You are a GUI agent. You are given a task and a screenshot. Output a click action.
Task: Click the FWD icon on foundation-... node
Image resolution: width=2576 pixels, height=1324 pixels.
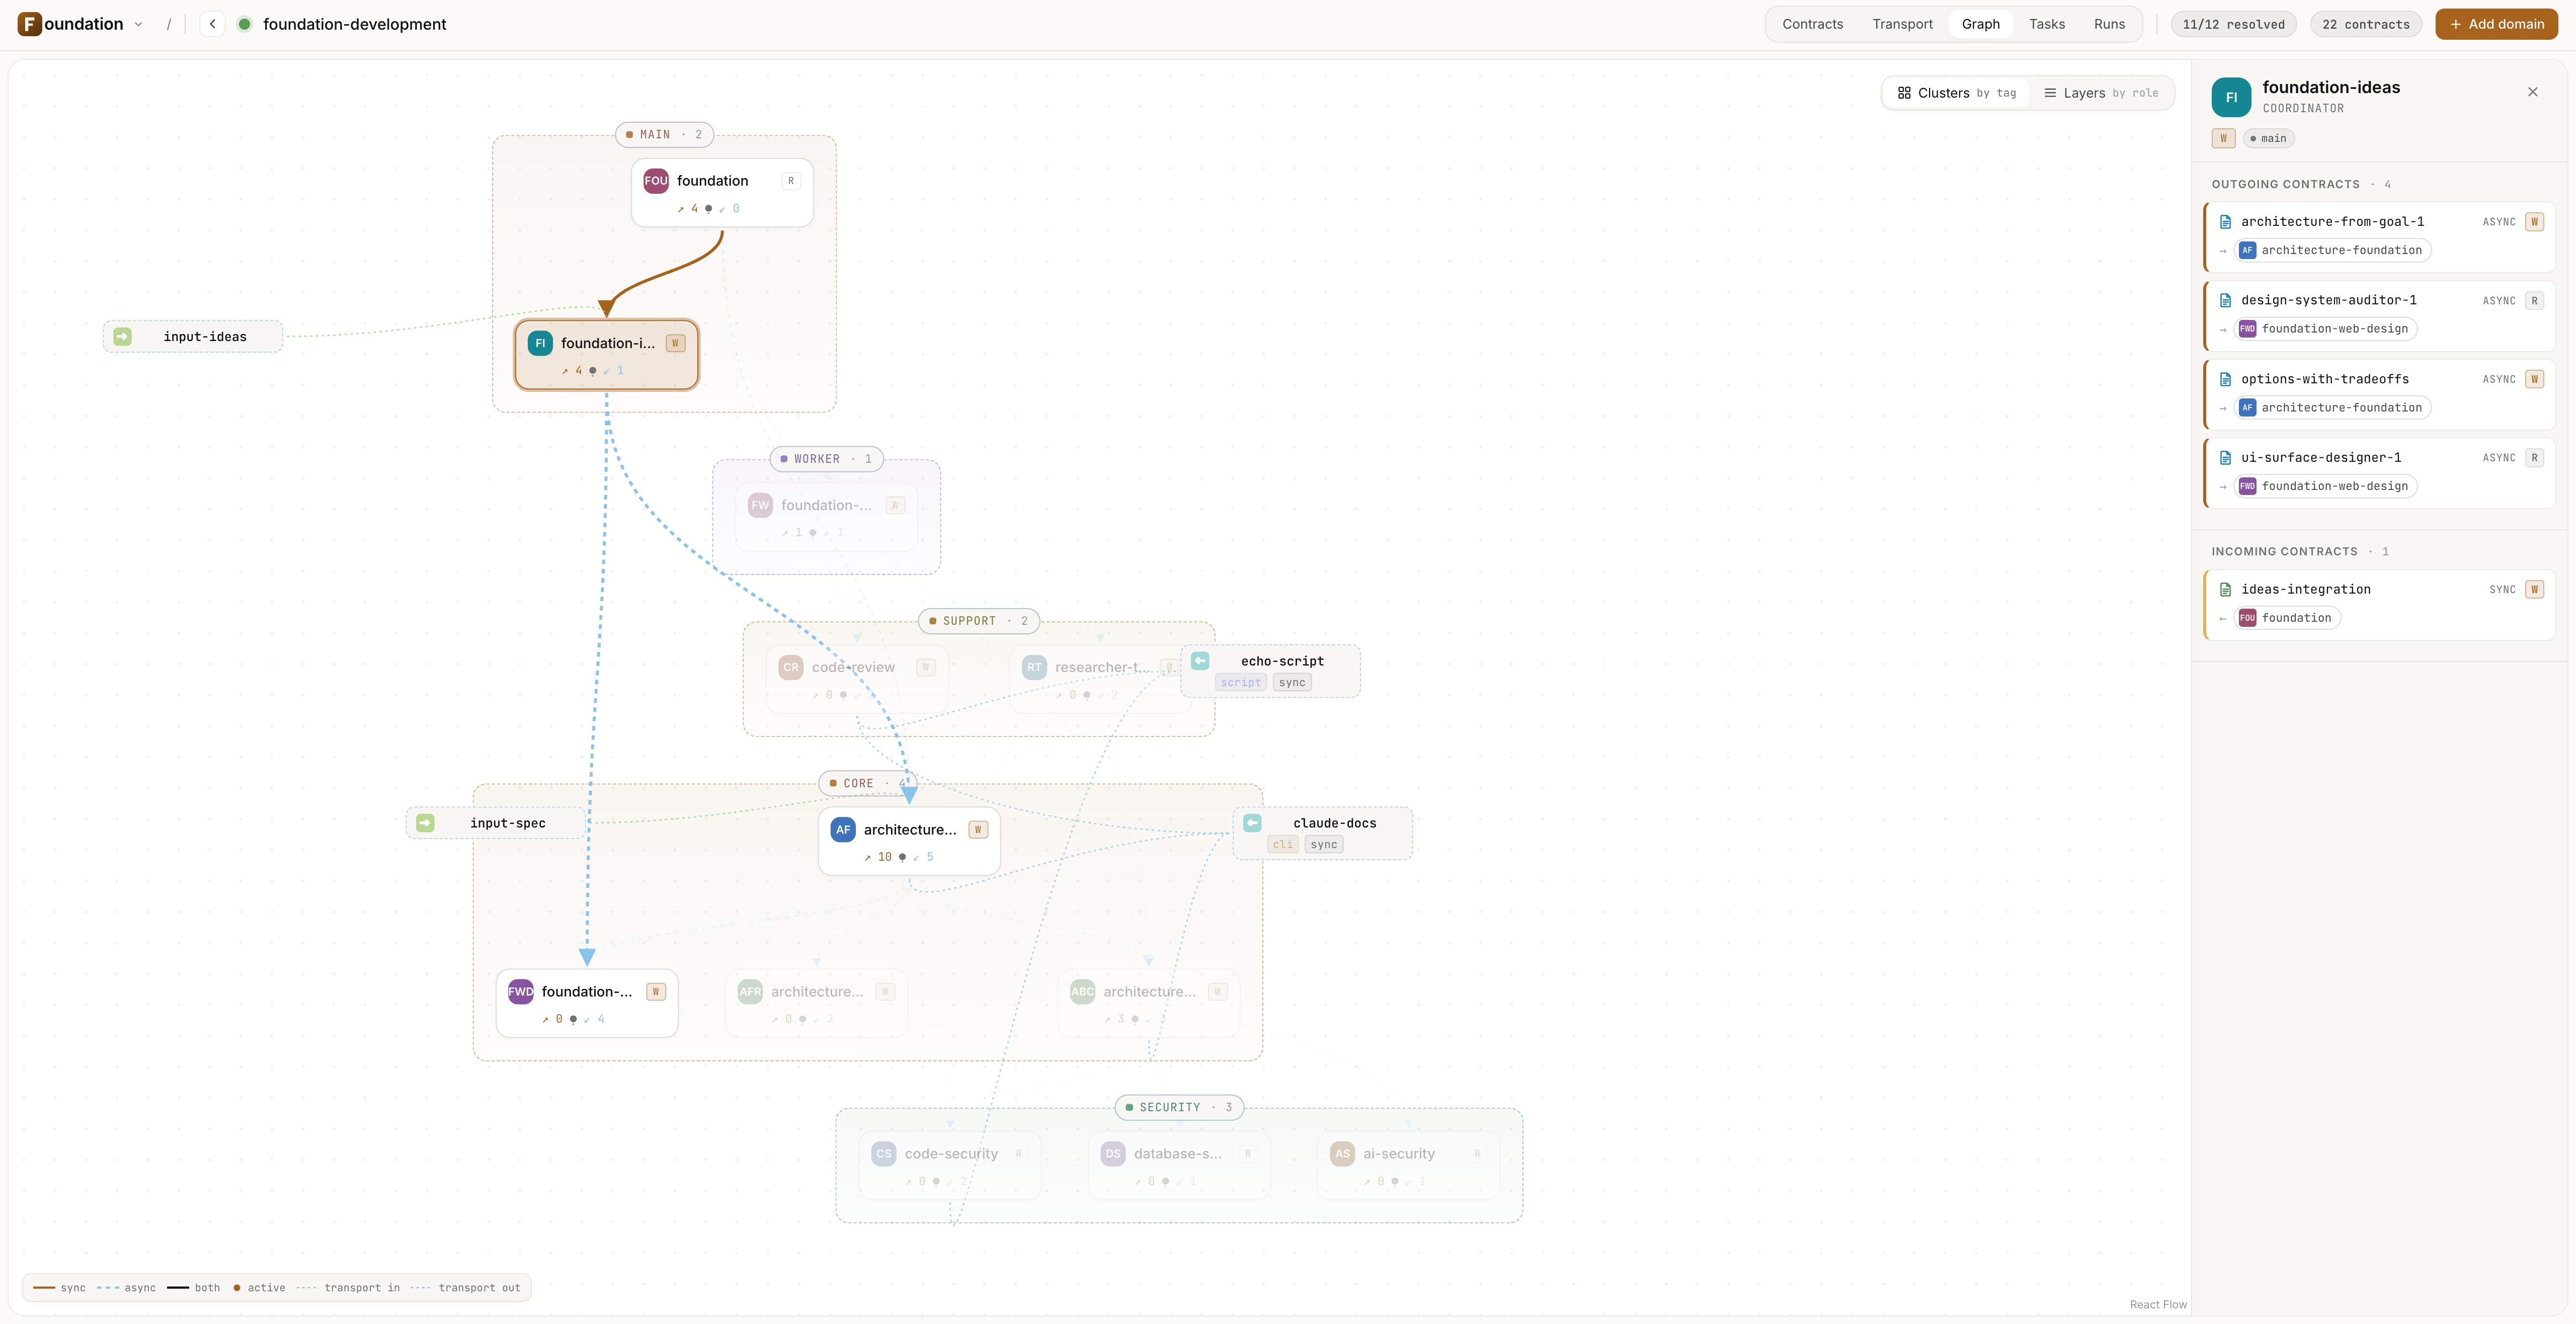pos(521,992)
